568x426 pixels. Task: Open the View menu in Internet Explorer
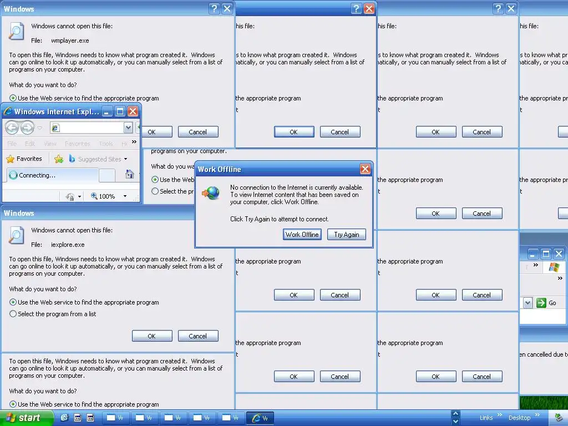[50, 144]
